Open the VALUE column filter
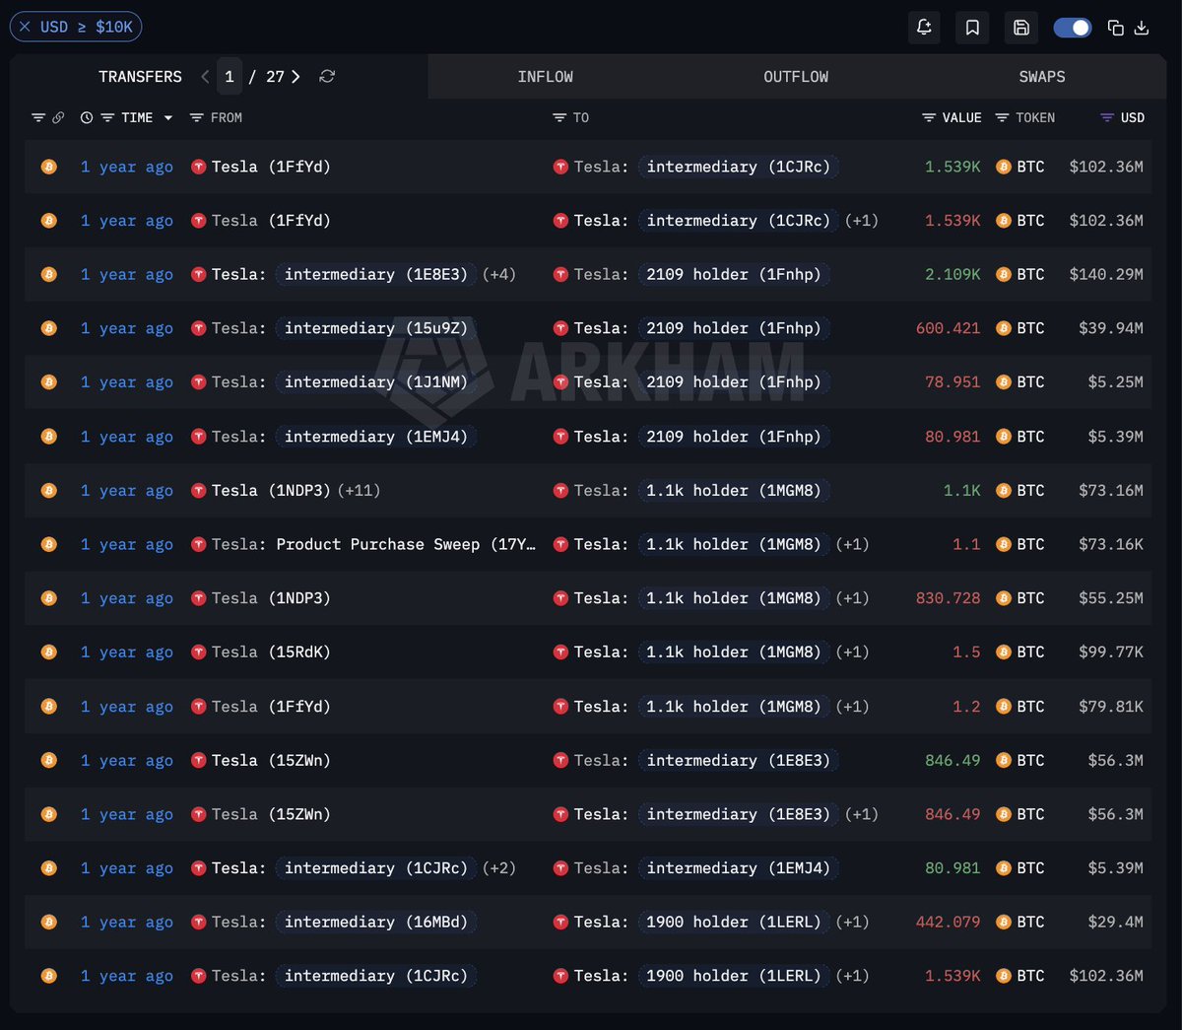 [929, 117]
